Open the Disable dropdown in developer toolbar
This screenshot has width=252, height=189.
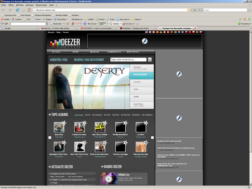point(6,19)
